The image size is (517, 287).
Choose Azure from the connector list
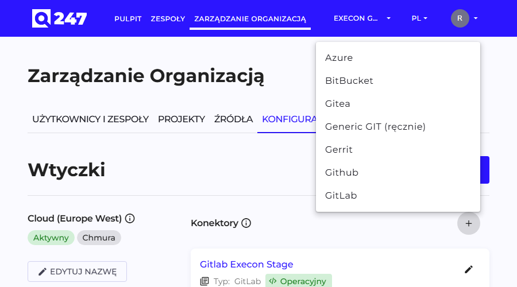[398, 57]
